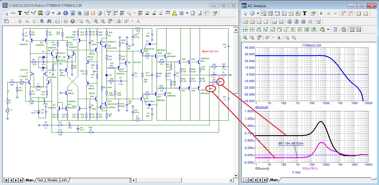Image resolution: width=379 pixels, height=185 pixels.
Task: Click the Auto Scale X magnifier icon
Action: click(x=289, y=21)
